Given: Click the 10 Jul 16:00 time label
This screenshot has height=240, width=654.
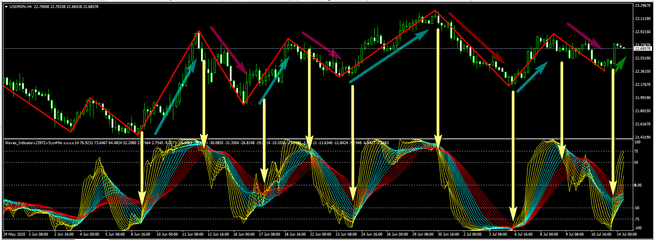Looking at the screenshot, I should click(x=601, y=234).
